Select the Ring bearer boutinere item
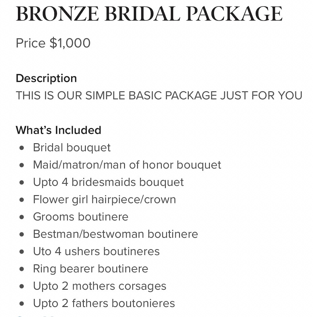This screenshot has height=317, width=313. point(91,269)
